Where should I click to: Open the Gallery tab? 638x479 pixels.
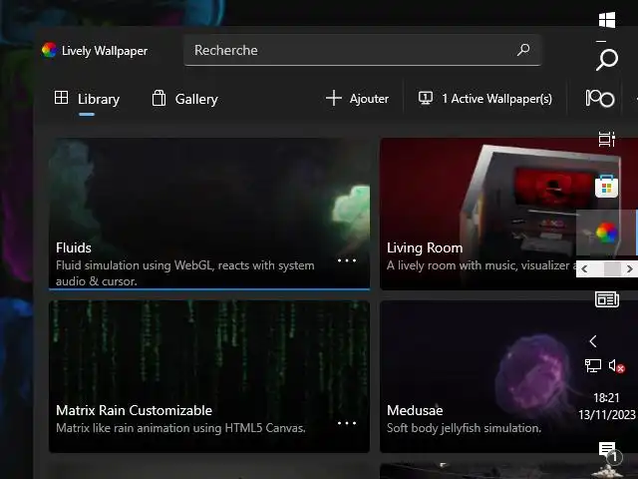tap(184, 99)
